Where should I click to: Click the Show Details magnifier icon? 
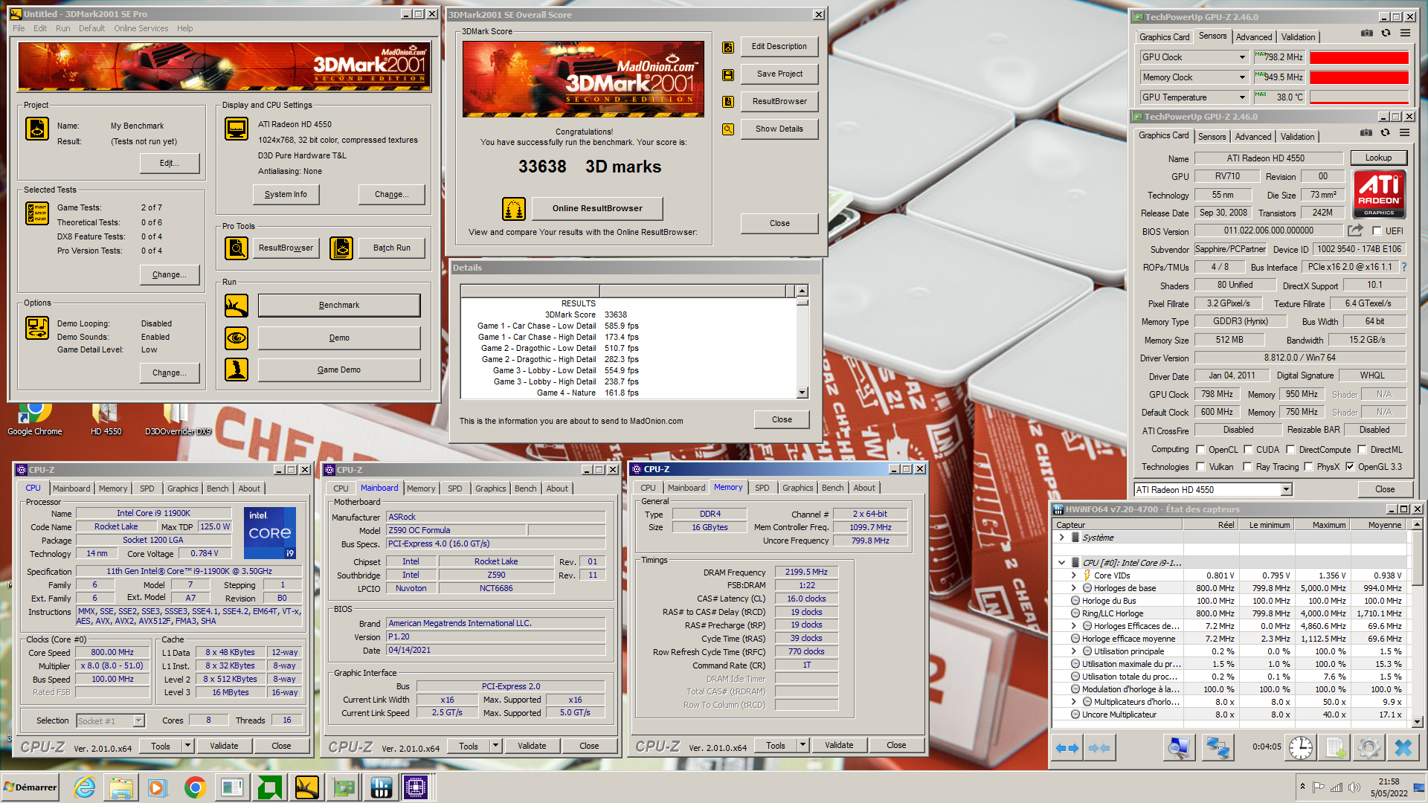(x=728, y=129)
